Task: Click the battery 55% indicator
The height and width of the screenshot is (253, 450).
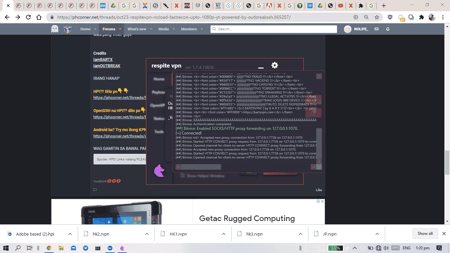Action: pyautogui.click(x=336, y=248)
